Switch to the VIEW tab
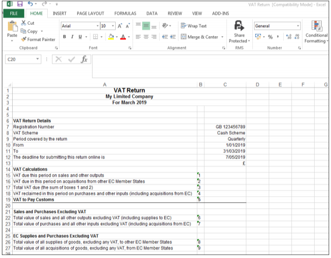 [x=197, y=13]
